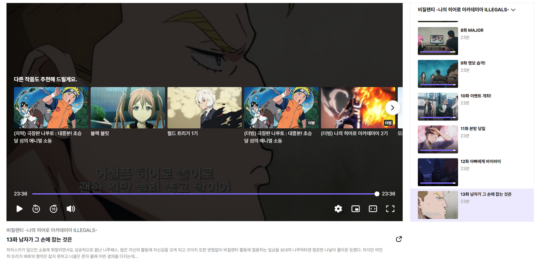Expand the 비질랜티 ILLEGALS series dropdown
537x260 pixels.
[x=467, y=9]
